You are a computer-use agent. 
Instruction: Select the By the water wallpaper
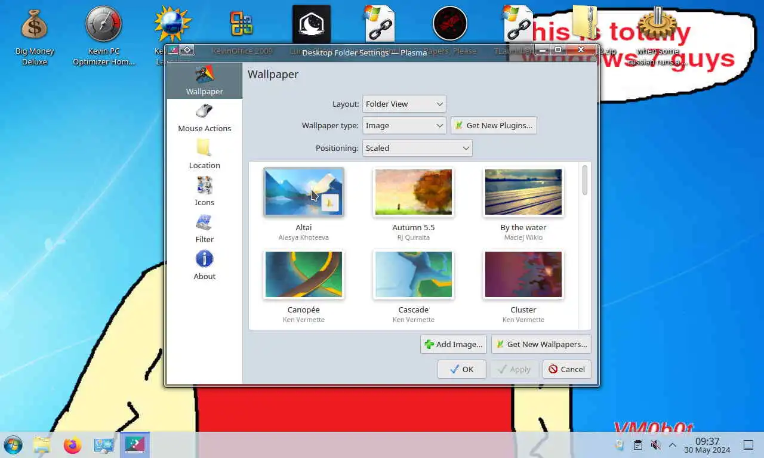[x=523, y=192]
